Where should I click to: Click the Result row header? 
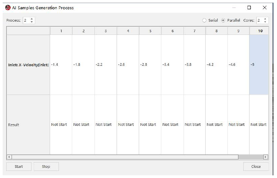click(x=28, y=125)
